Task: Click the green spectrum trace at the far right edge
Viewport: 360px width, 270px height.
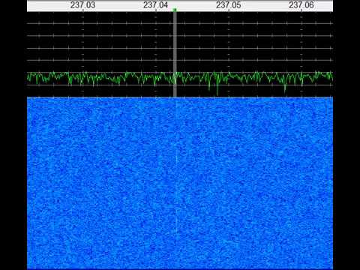Action: click(x=332, y=76)
